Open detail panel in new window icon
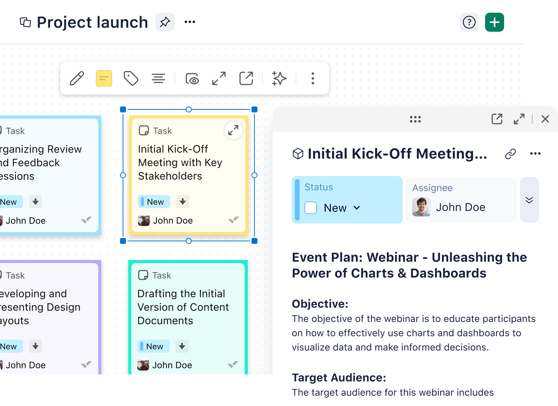The height and width of the screenshot is (406, 558). click(497, 119)
